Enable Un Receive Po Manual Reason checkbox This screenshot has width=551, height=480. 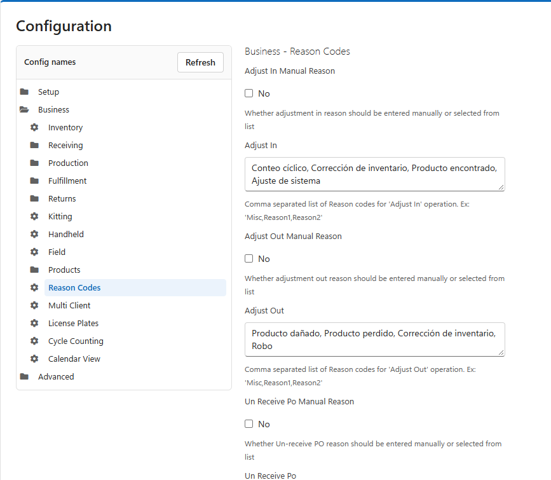tap(248, 424)
